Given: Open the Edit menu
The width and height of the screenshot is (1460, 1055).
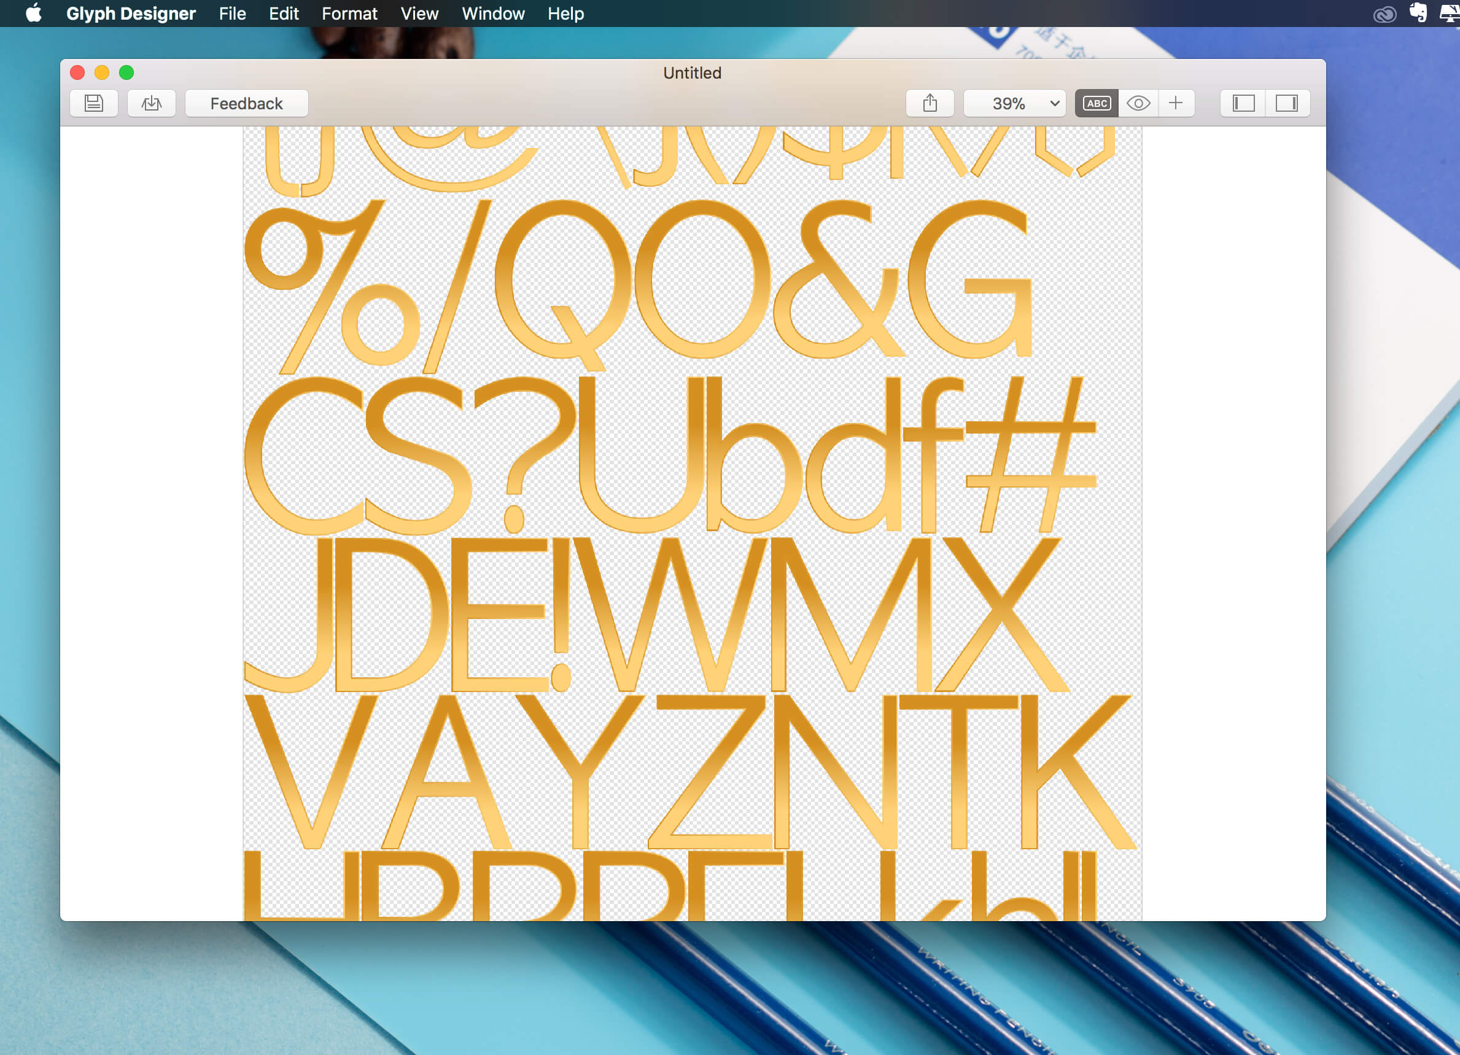Looking at the screenshot, I should click(284, 14).
